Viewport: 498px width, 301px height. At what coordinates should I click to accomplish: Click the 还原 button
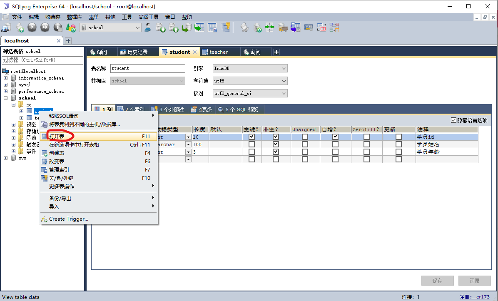point(475,281)
